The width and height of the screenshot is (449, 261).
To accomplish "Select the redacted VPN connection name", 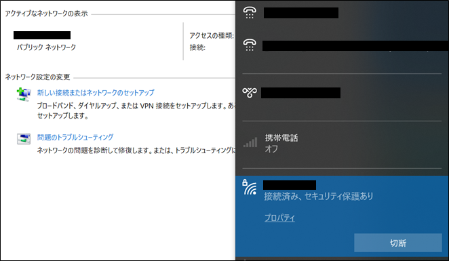I will pos(300,93).
